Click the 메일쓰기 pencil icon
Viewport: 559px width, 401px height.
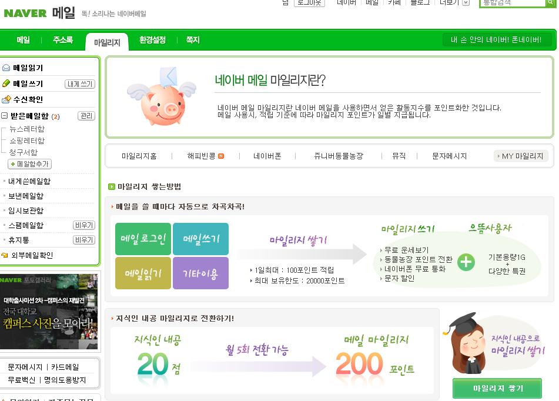(6, 83)
